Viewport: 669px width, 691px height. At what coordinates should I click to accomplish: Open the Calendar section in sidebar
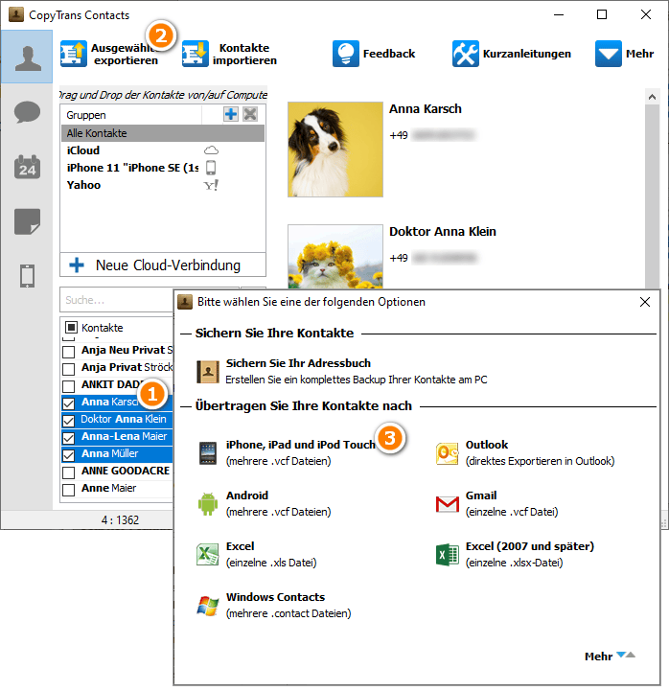(x=28, y=167)
